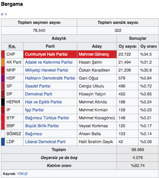The height and width of the screenshot is (178, 159).
Task: Follow the Milliyetçi Hareket Partisi link
Action: tap(47, 70)
